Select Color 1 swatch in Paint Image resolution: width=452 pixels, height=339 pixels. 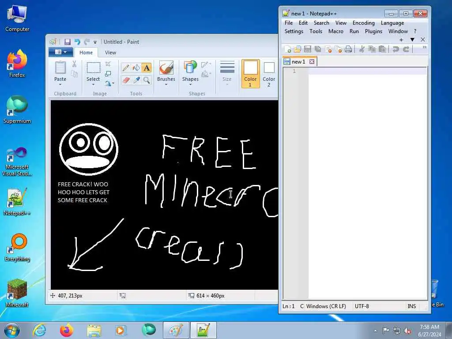[x=250, y=74]
